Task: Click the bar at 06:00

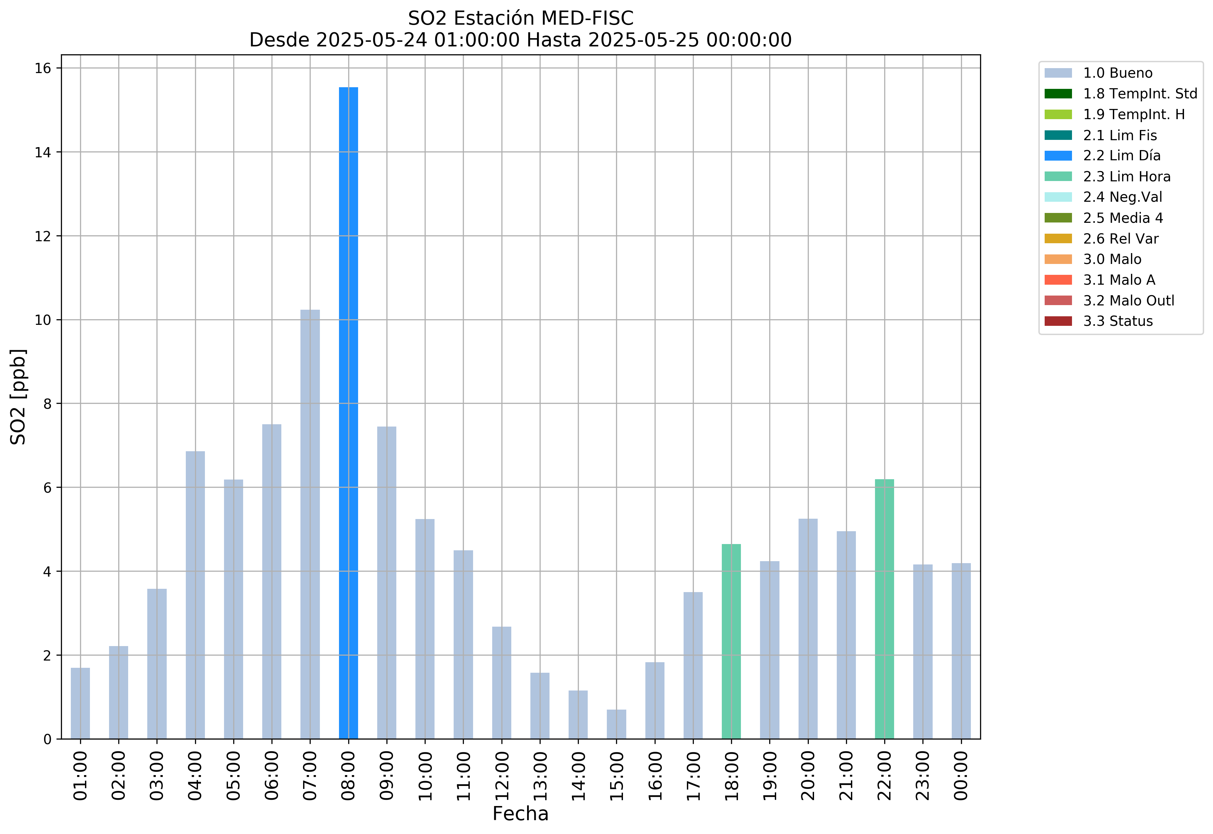Action: tap(272, 582)
